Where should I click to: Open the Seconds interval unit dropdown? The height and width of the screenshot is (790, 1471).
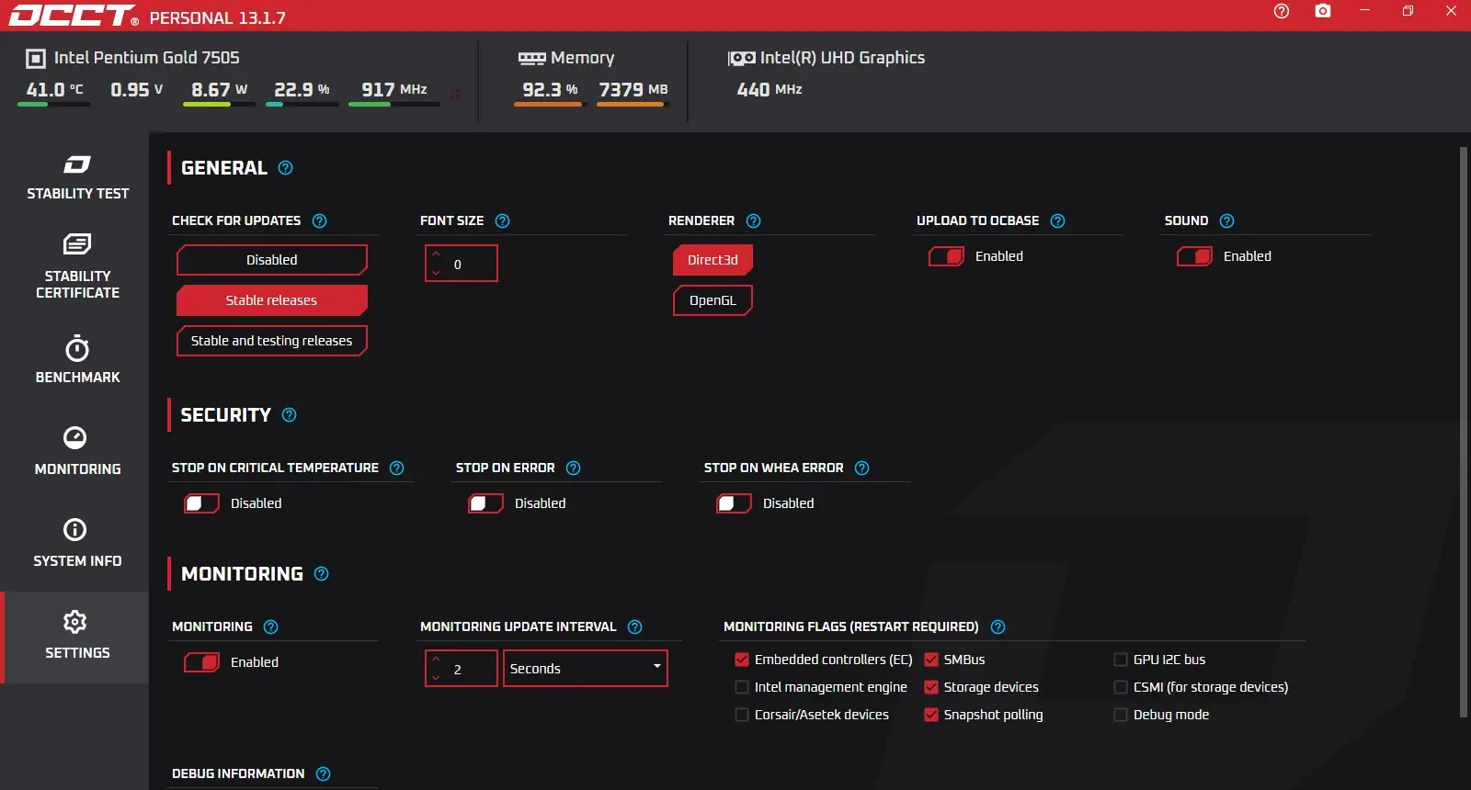click(x=586, y=669)
